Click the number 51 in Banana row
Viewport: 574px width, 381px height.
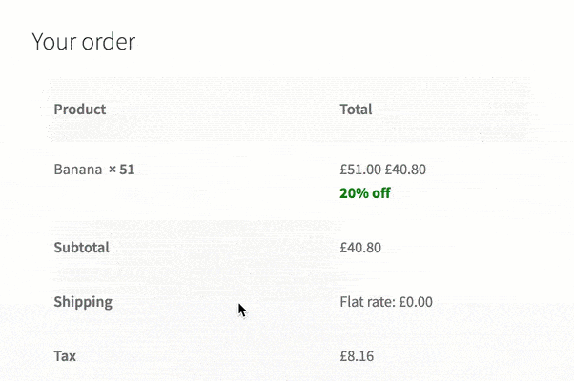tap(127, 170)
